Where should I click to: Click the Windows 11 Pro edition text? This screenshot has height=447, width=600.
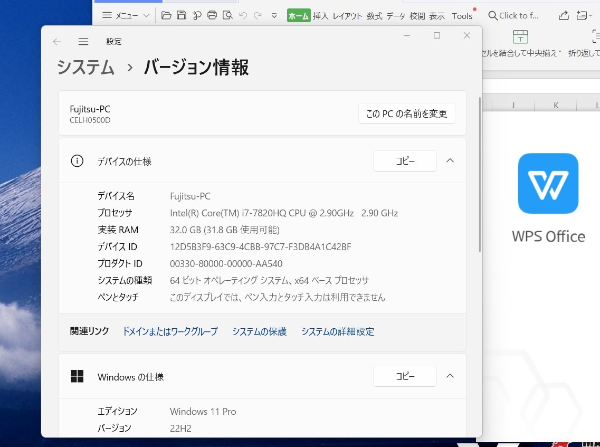coord(203,412)
